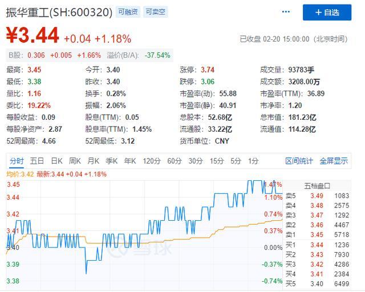
Task: Click the 市盈率(动) value 55.88
Action: (x=228, y=94)
